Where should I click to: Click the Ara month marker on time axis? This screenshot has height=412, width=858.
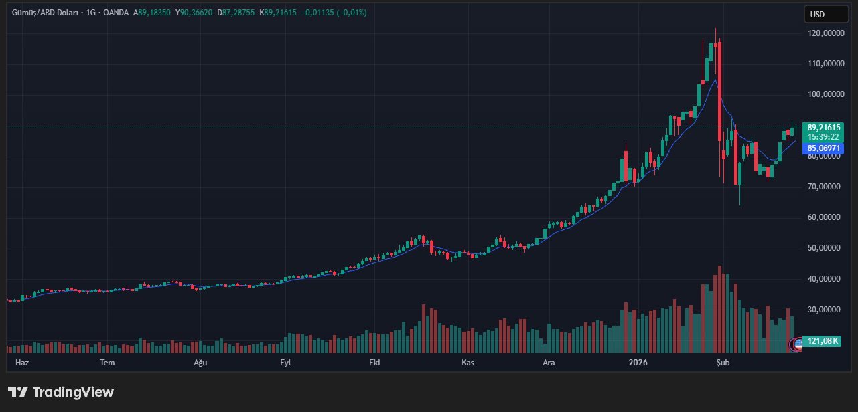click(549, 363)
